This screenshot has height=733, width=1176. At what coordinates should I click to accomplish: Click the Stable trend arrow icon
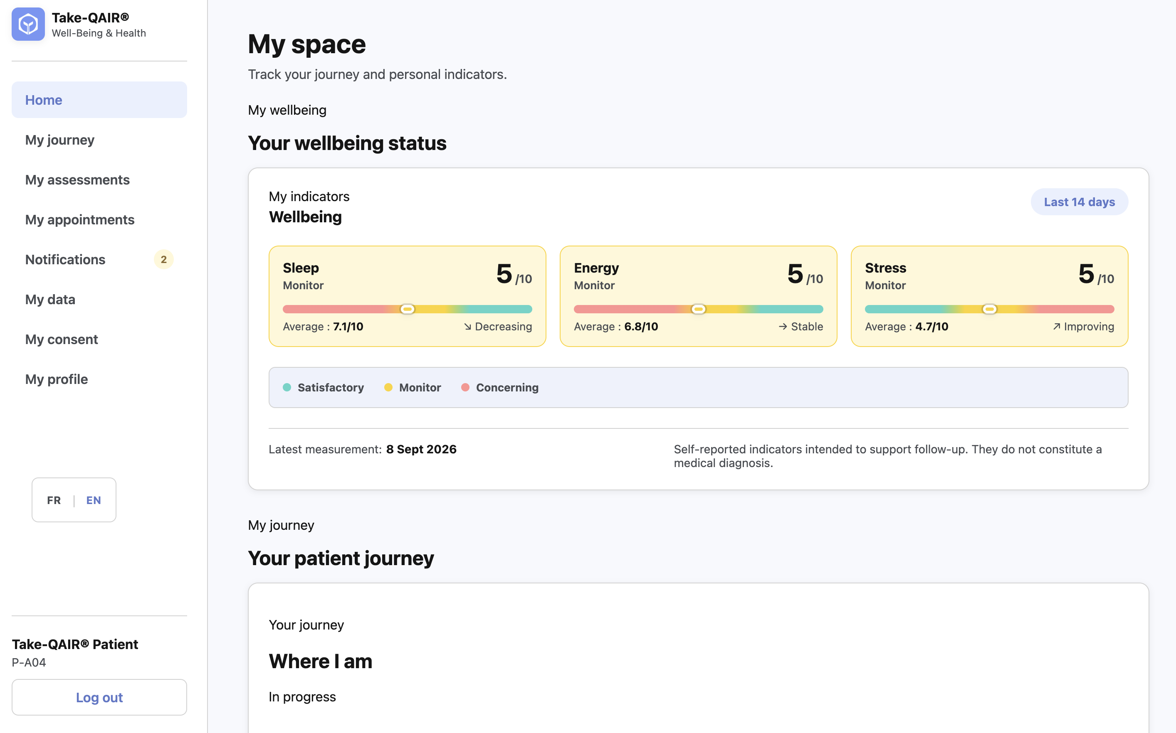click(783, 327)
